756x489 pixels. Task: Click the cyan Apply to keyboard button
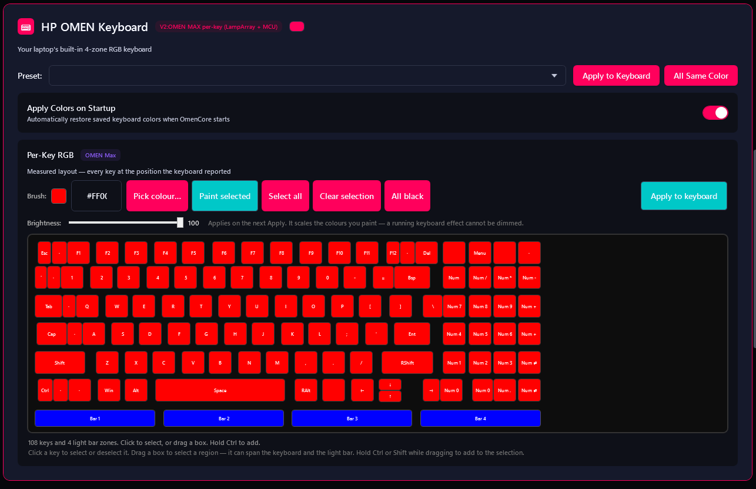pos(684,196)
